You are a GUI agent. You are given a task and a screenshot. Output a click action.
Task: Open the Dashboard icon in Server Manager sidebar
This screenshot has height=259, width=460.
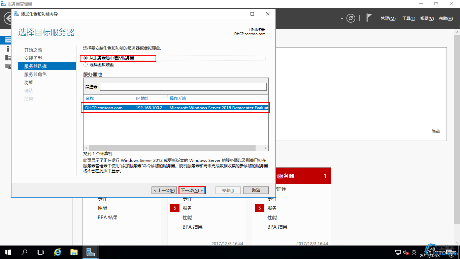pyautogui.click(x=8, y=40)
